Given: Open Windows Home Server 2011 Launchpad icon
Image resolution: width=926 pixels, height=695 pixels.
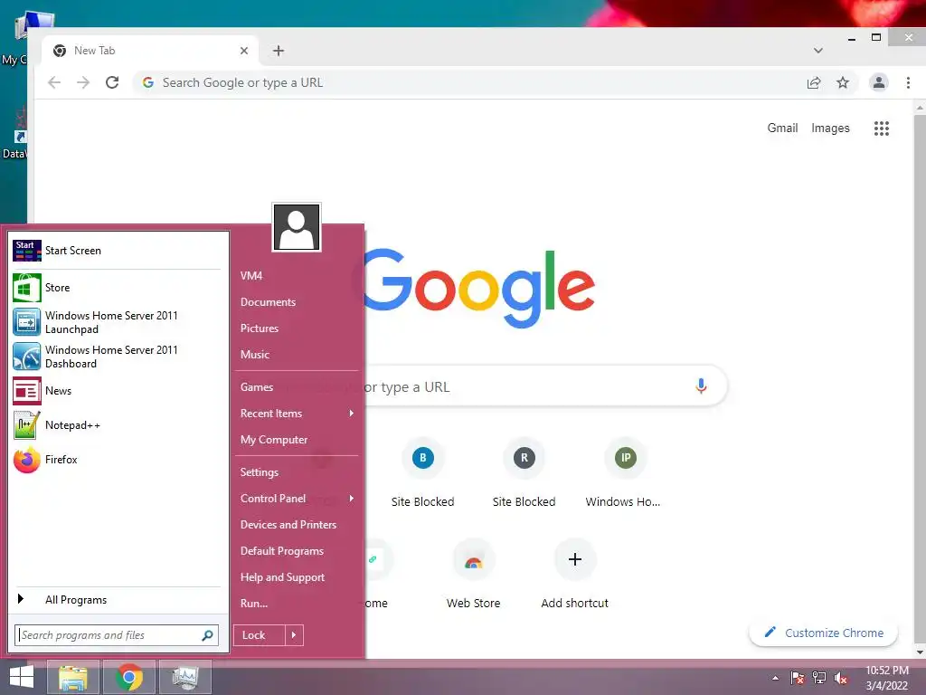Looking at the screenshot, I should coord(26,322).
